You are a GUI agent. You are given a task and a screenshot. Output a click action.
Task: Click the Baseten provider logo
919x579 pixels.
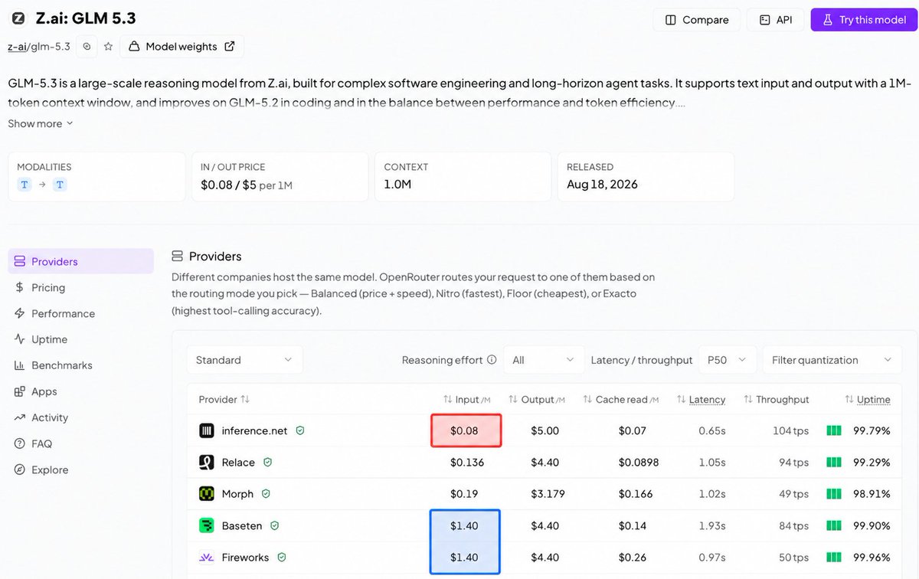click(207, 525)
